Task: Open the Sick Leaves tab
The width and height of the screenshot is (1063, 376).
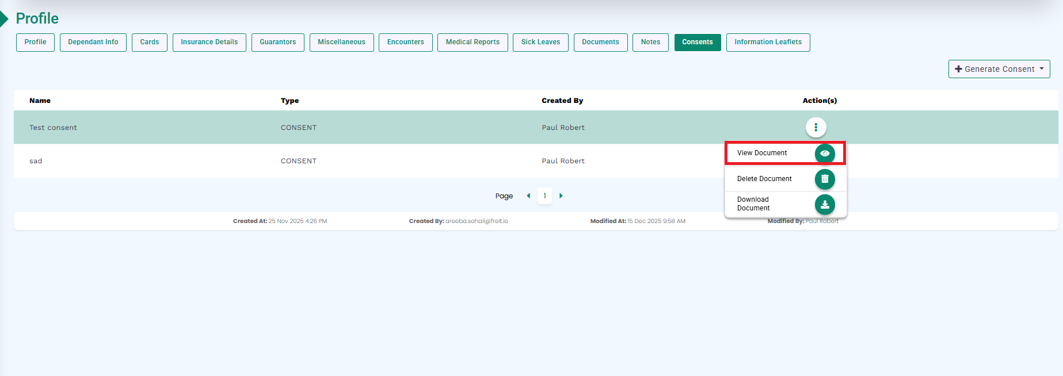Action: coord(540,42)
